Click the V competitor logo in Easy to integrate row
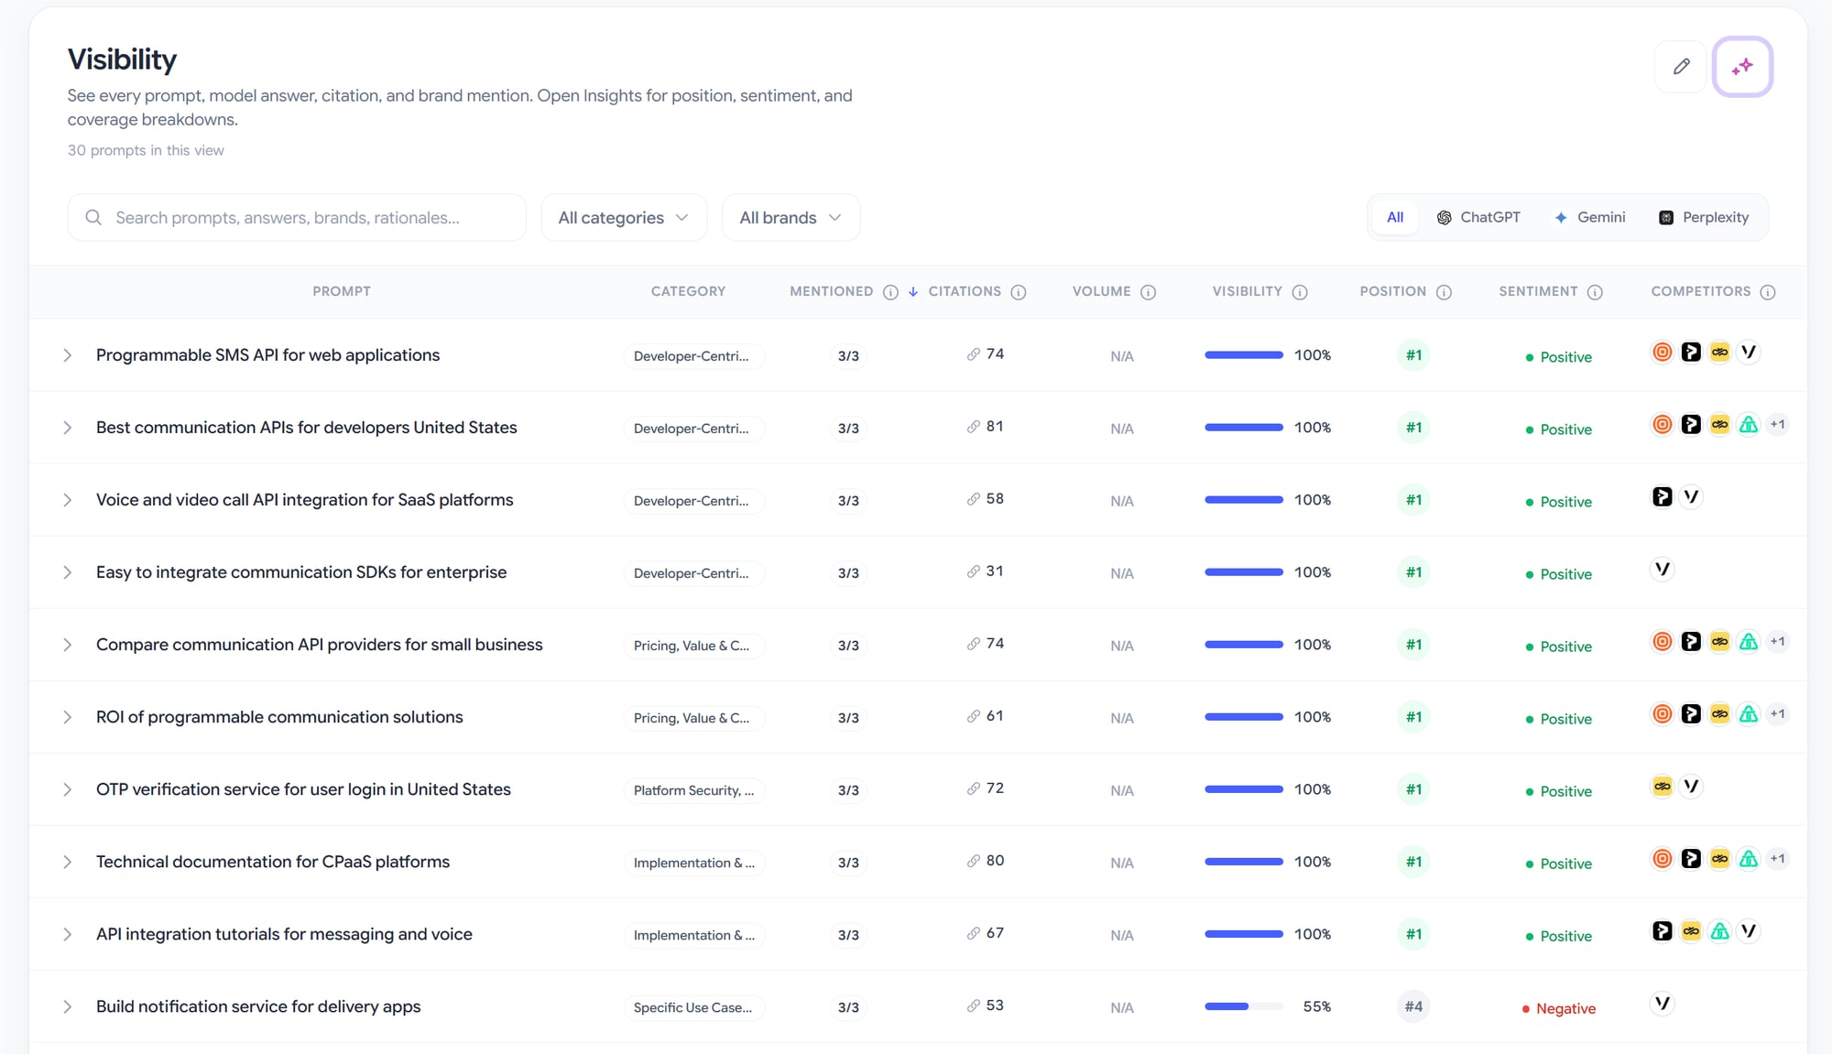Image resolution: width=1832 pixels, height=1054 pixels. click(1663, 569)
